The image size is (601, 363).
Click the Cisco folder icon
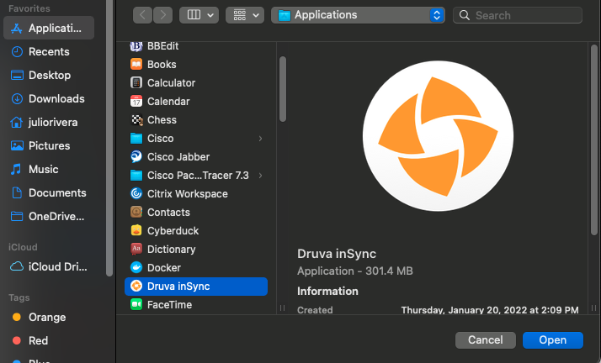point(136,138)
